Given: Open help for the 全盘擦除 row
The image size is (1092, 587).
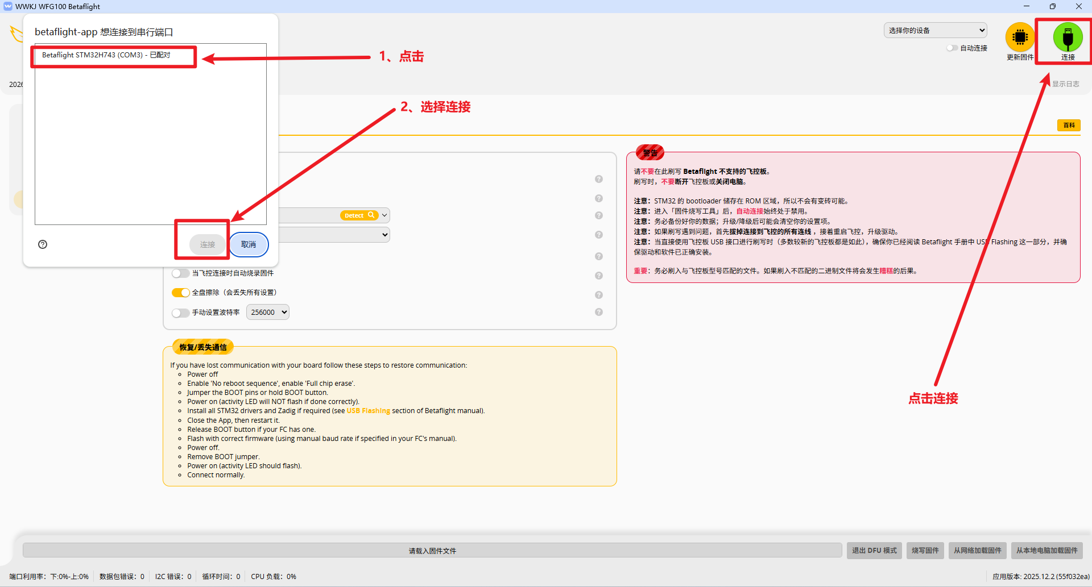Looking at the screenshot, I should [x=599, y=295].
